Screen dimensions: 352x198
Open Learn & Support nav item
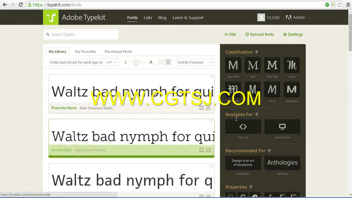coord(188,18)
